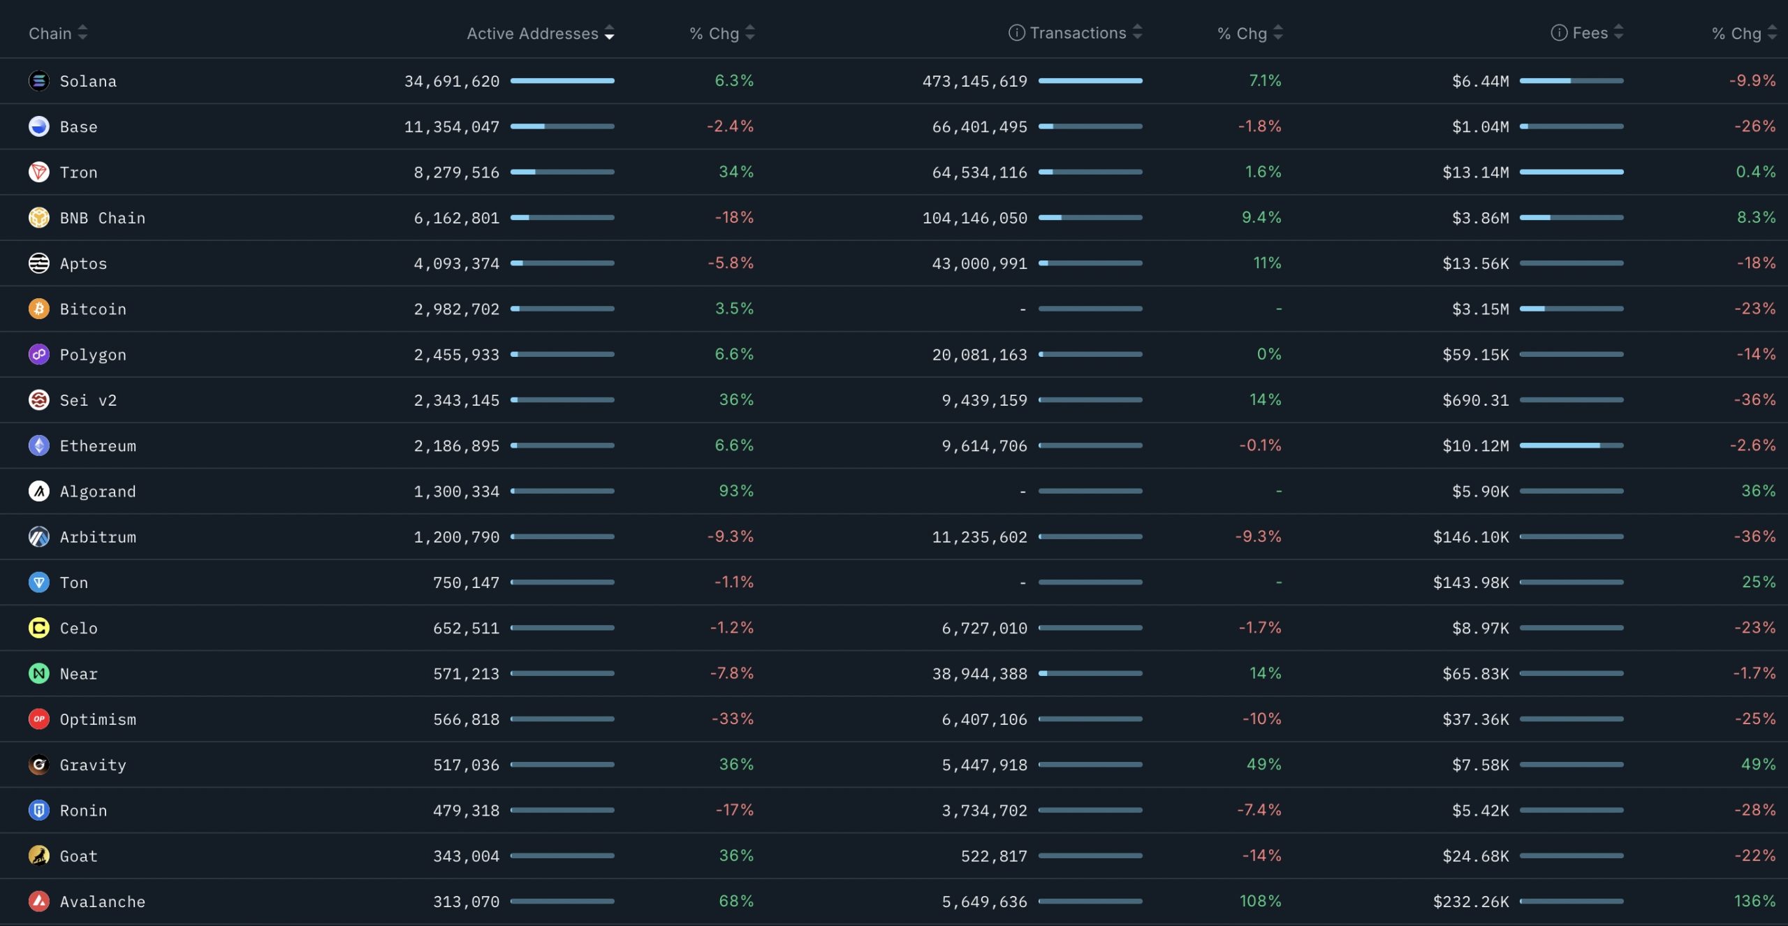Select Gravity fees $7.58K
Viewport: 1788px width, 926px height.
(x=1481, y=765)
